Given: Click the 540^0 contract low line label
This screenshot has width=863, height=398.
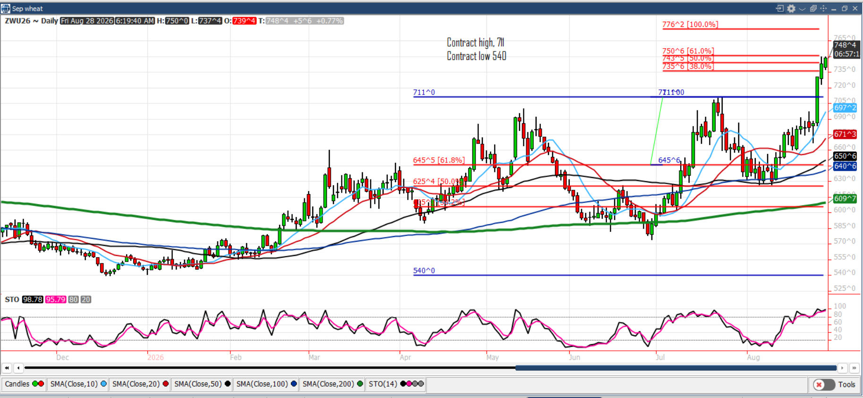Looking at the screenshot, I should (x=424, y=271).
